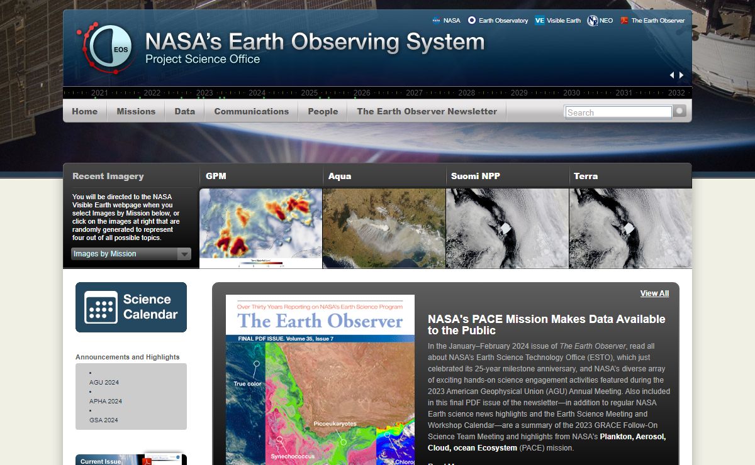Screen dimensions: 755x465
Task: Click the 2027 timeline year marker
Action: click(414, 93)
